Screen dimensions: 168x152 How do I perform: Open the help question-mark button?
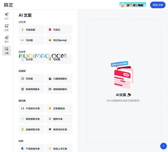[x=163, y=146]
